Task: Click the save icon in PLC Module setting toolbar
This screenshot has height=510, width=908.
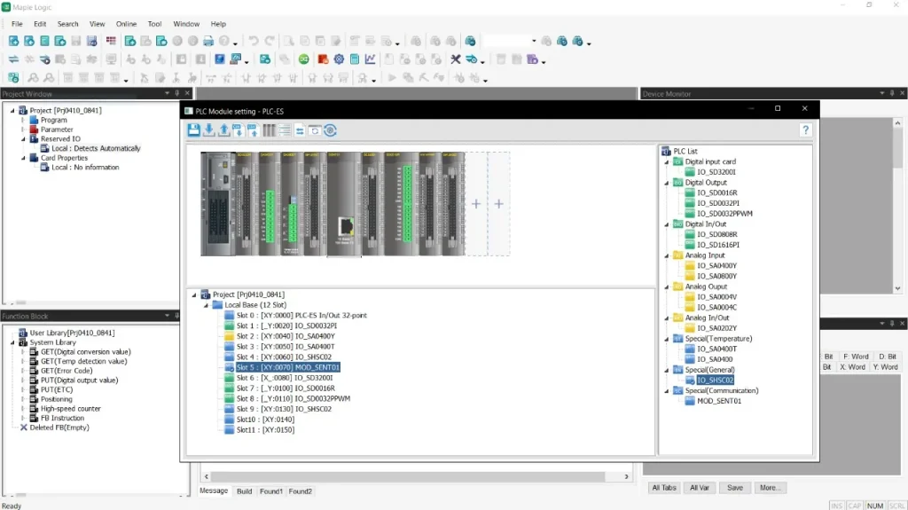Action: point(194,130)
